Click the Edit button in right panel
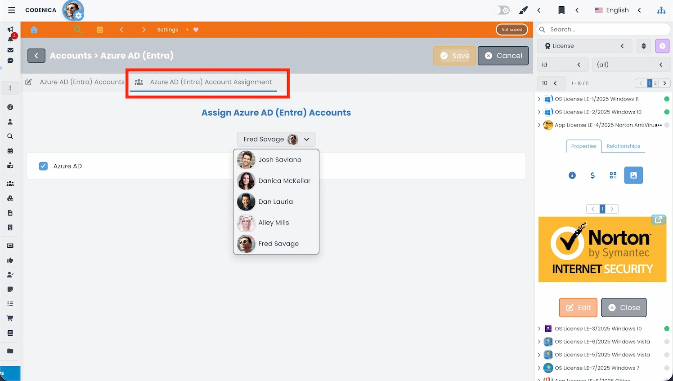This screenshot has height=381, width=673. pos(578,307)
